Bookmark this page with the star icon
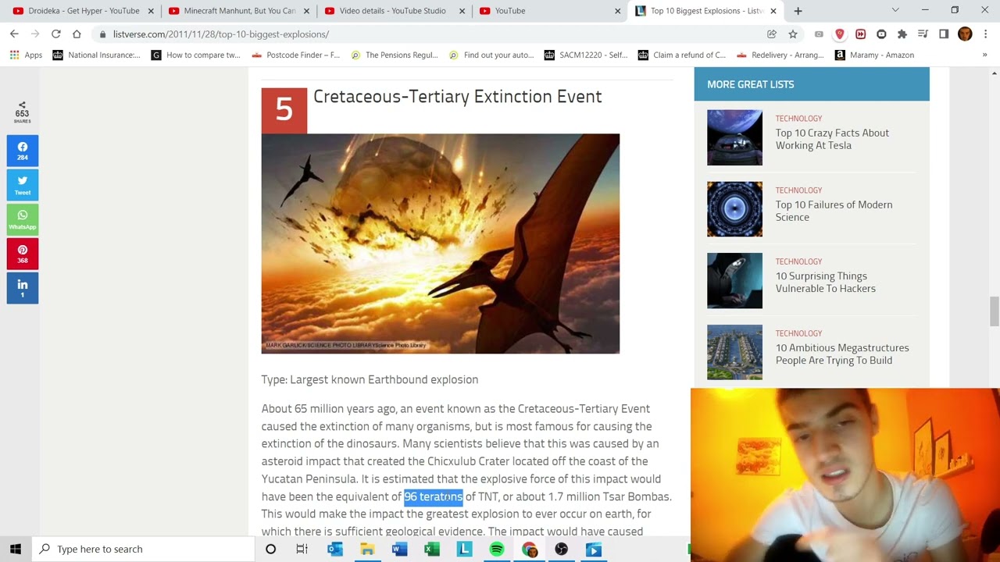1000x562 pixels. [792, 34]
